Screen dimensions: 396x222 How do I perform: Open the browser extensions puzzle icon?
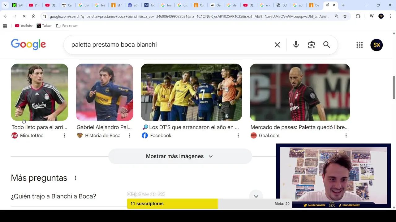click(x=358, y=16)
